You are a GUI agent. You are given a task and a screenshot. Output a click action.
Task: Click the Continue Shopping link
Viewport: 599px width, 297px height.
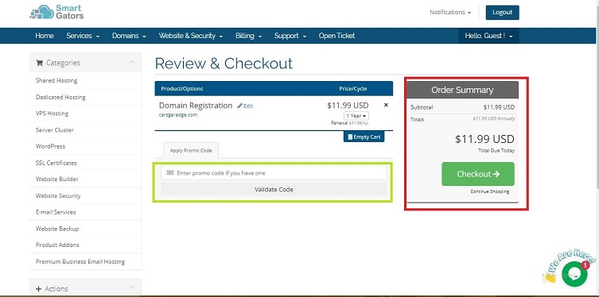pyautogui.click(x=490, y=191)
